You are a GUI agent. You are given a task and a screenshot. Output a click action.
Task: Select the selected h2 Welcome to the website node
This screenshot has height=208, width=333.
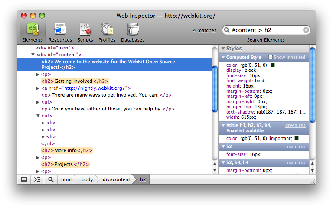[114, 65]
